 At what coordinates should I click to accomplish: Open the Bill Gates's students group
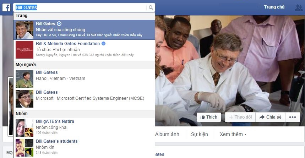point(84,147)
